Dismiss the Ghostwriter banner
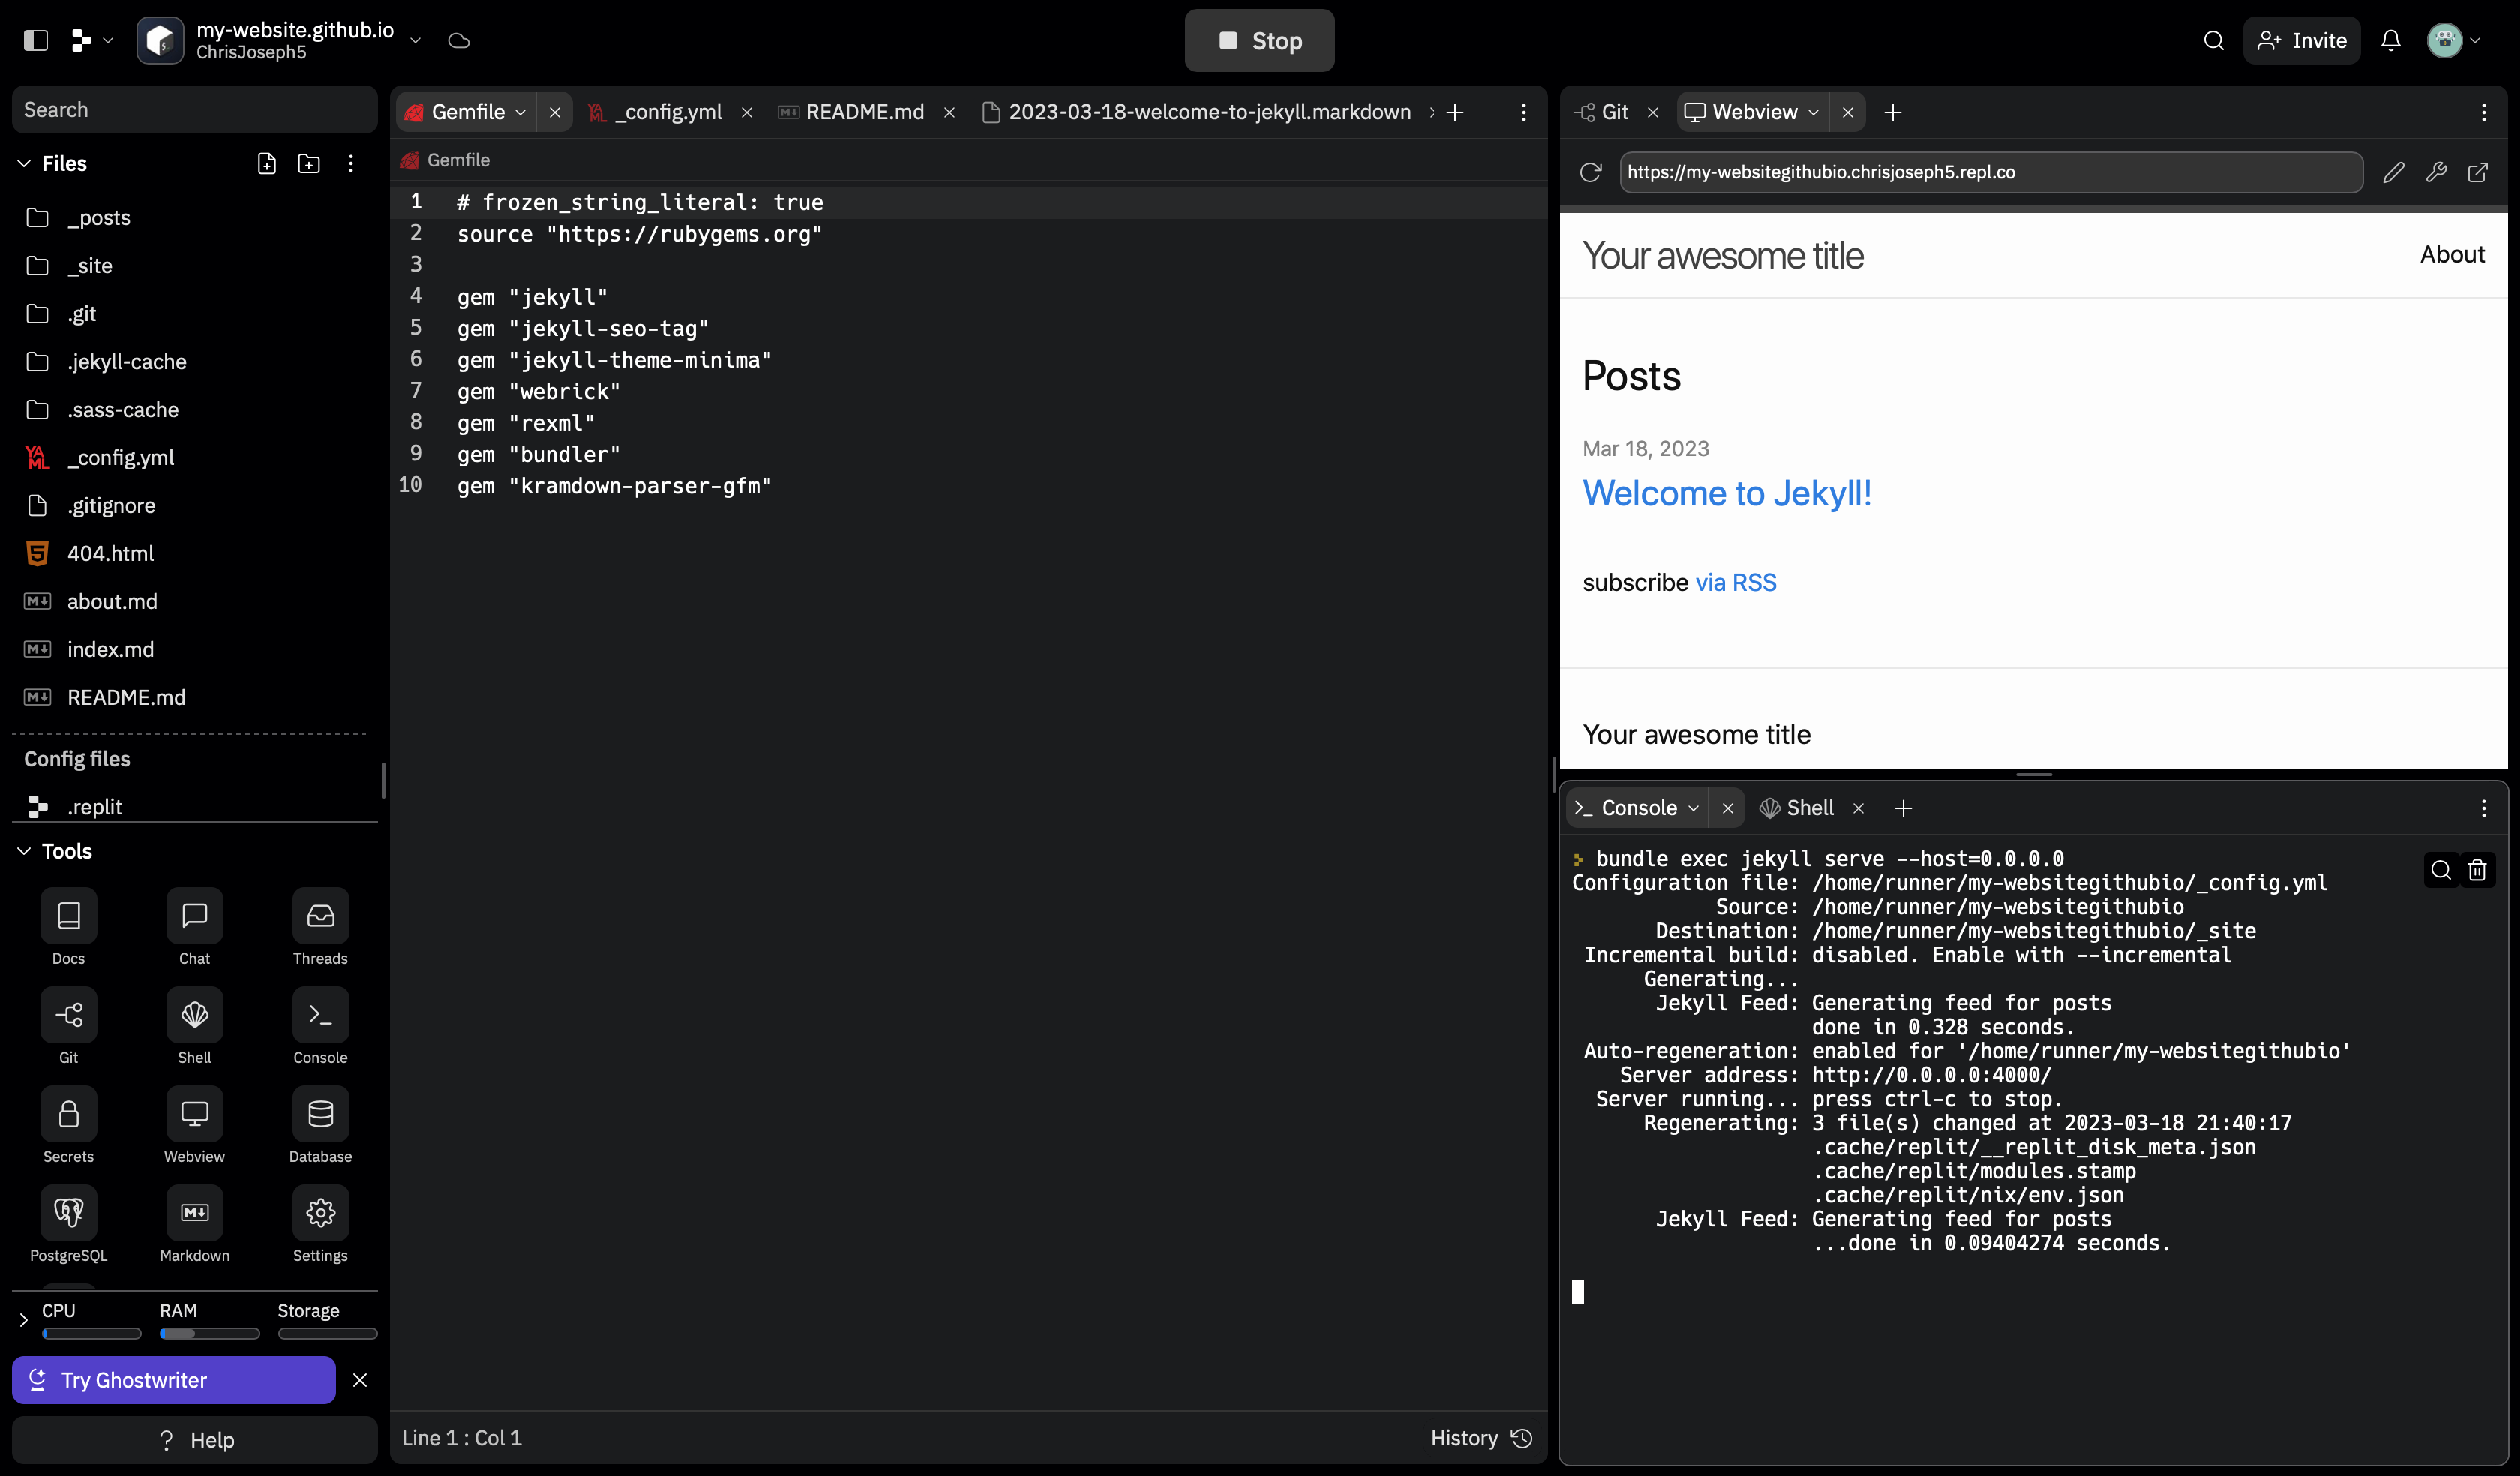2520x1476 pixels. (x=360, y=1380)
